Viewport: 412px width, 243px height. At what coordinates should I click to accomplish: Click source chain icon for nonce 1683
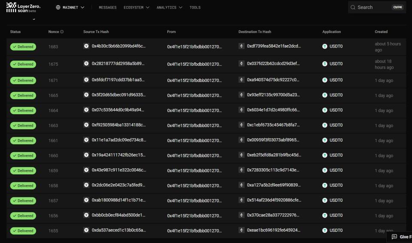pos(86,46)
